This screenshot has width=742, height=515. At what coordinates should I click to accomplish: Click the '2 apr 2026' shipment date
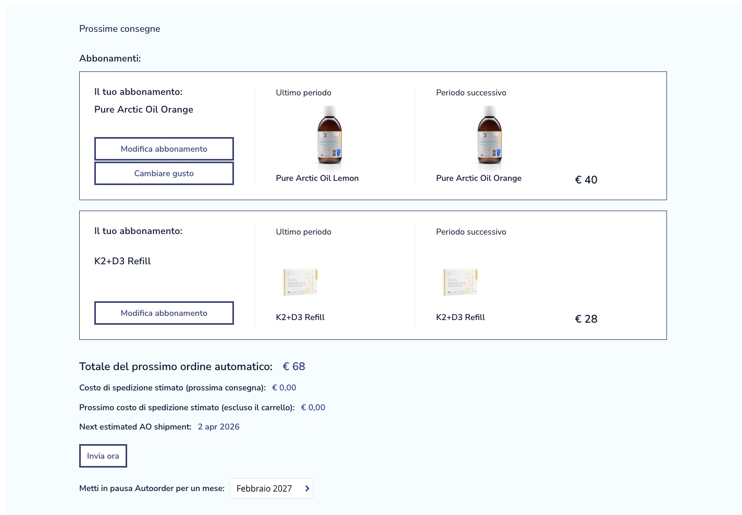coord(219,427)
